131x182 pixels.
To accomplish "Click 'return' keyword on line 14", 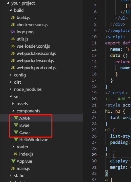I will pos(122,62).
